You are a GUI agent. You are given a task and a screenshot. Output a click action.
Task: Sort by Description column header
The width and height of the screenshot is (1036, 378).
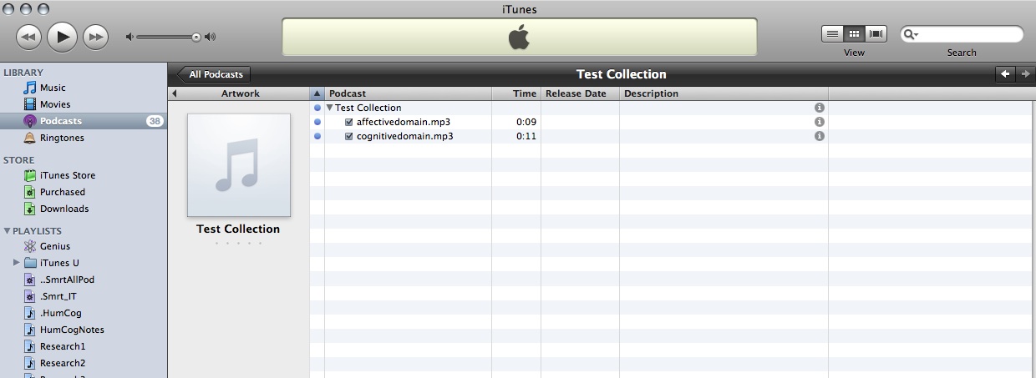tap(724, 93)
